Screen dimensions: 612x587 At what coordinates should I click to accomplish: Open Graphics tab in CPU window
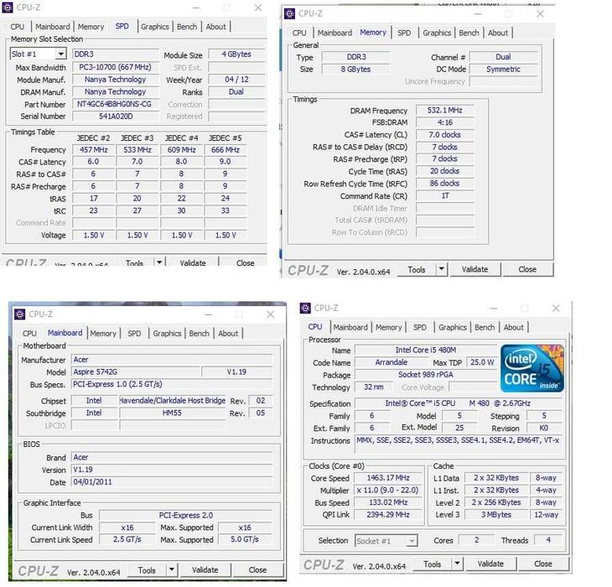pos(453,327)
